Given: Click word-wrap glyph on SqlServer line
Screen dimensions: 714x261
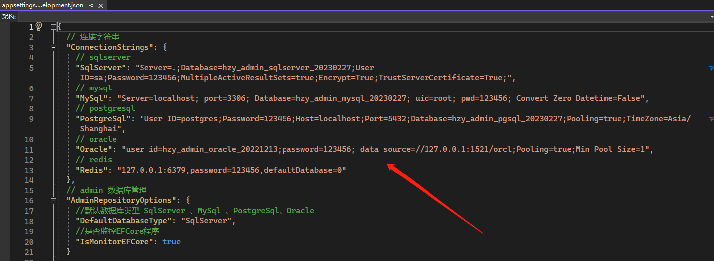Looking at the screenshot, I should click(x=711, y=68).
